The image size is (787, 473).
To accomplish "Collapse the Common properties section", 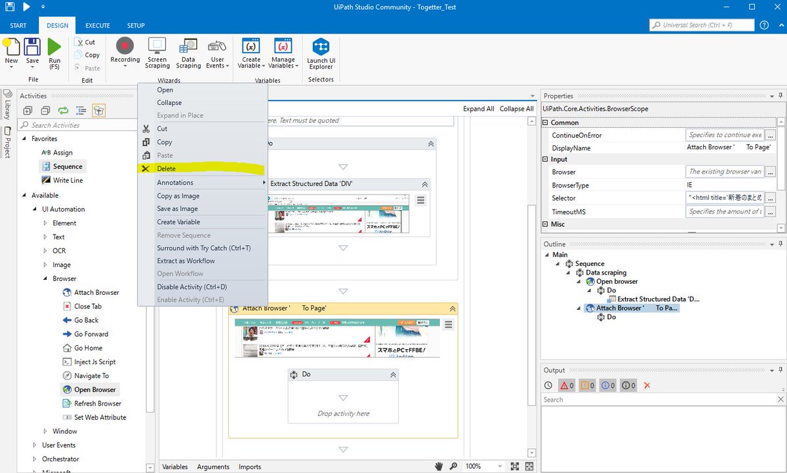I will (x=546, y=123).
